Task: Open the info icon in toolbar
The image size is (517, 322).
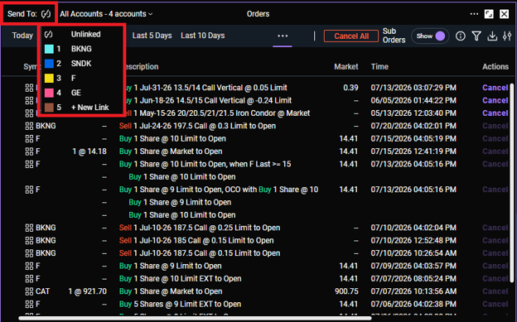Action: [x=461, y=36]
